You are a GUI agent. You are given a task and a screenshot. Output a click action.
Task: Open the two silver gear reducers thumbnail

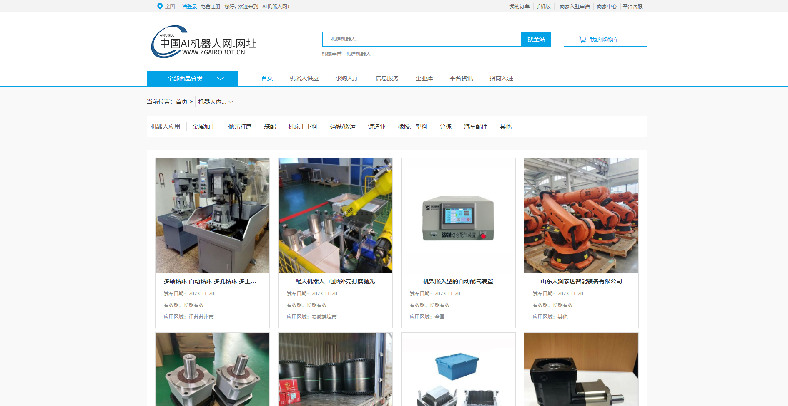(212, 369)
